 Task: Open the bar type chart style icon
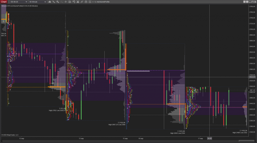50,2
